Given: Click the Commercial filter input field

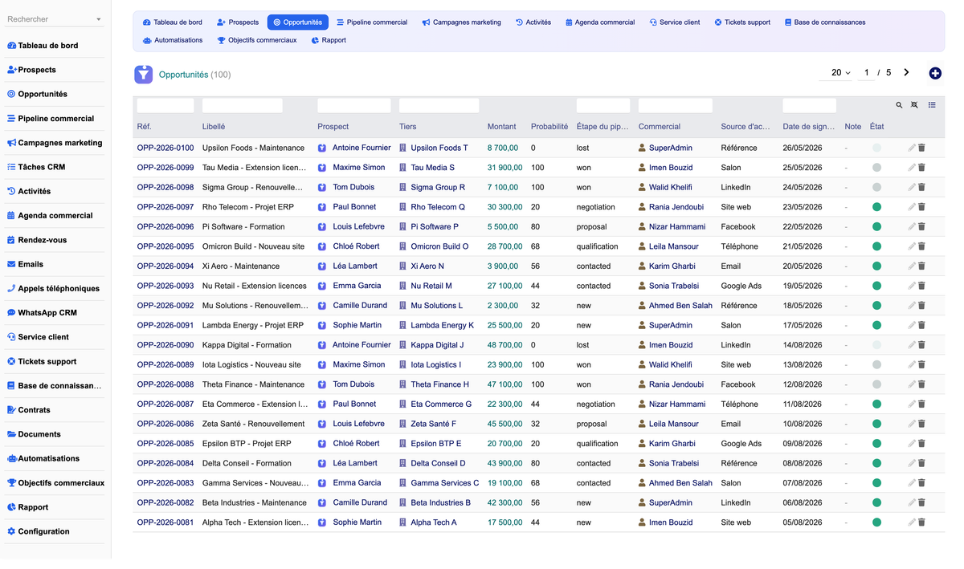Looking at the screenshot, I should click(676, 105).
